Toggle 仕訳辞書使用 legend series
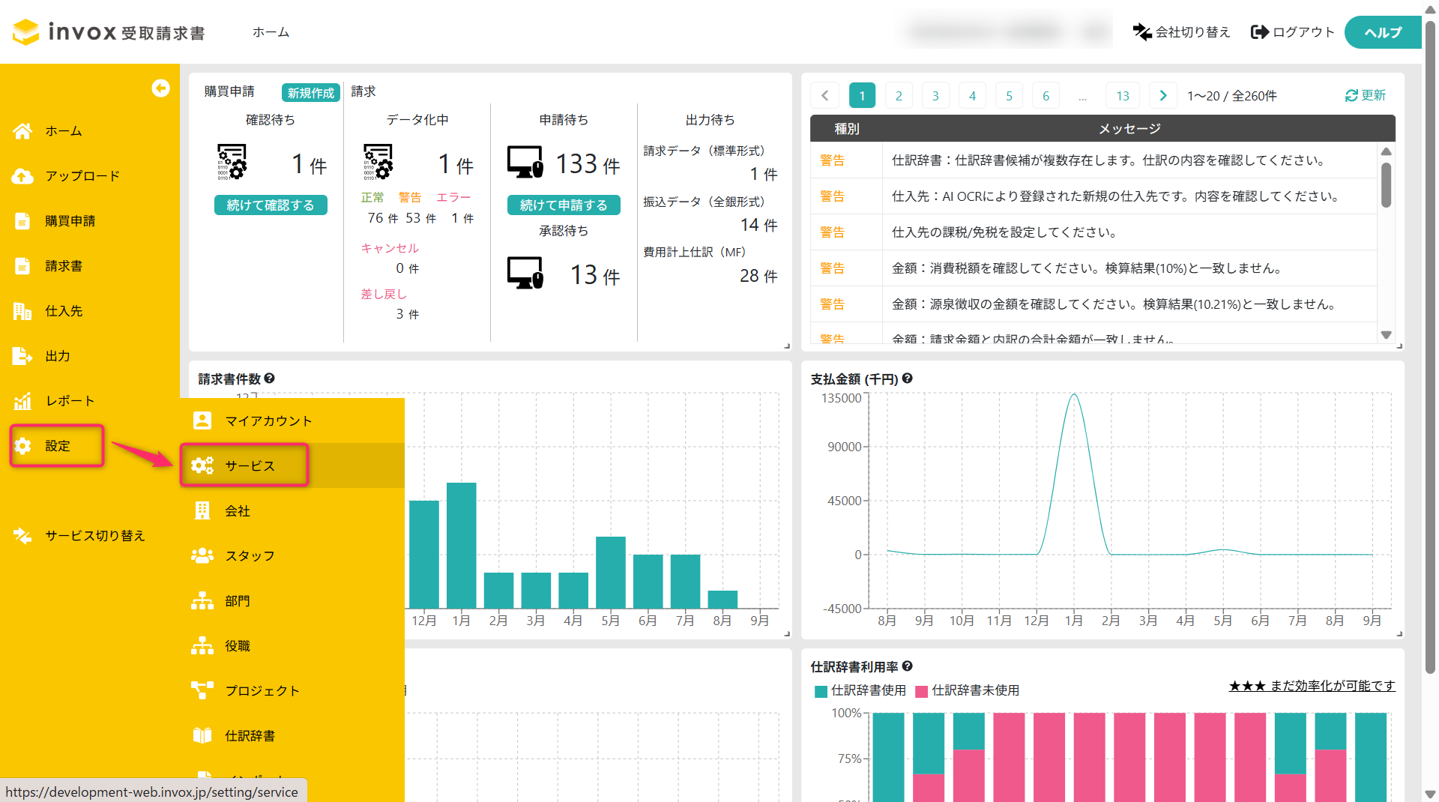Viewport: 1439px width, 802px height. coord(860,690)
